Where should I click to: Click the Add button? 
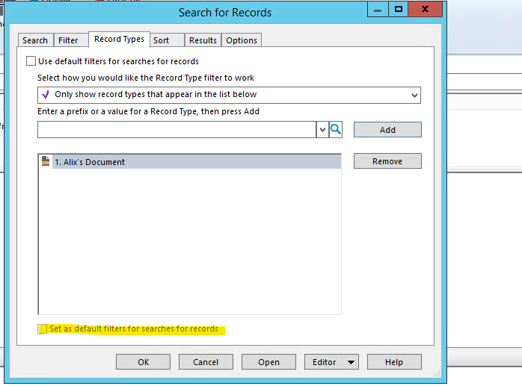tap(387, 130)
